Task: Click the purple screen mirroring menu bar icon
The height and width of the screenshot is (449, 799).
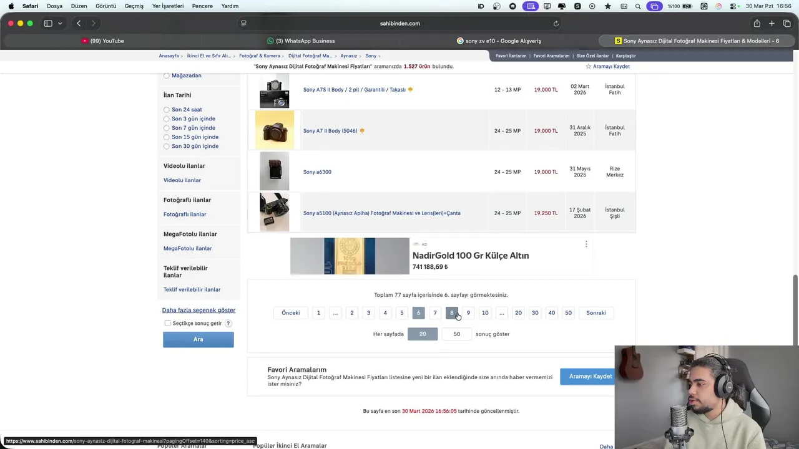Action: pos(654,6)
